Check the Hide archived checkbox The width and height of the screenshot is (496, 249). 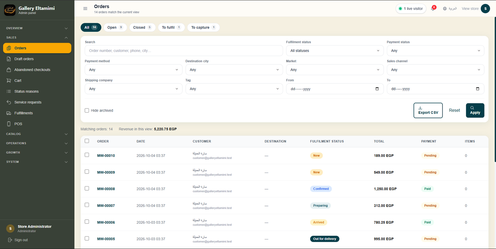tap(87, 110)
